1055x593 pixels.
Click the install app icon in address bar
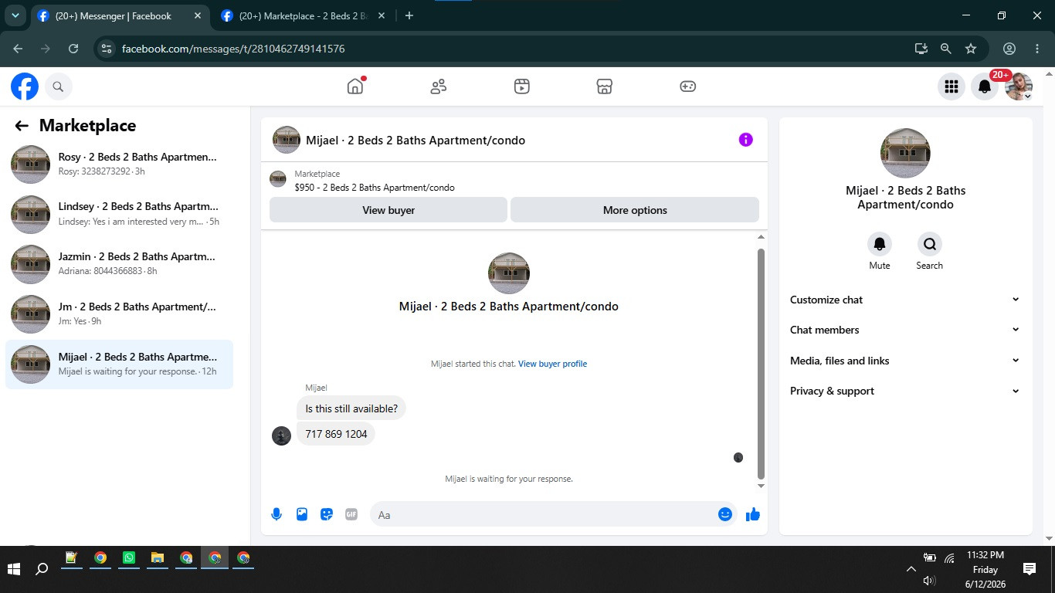click(x=921, y=49)
